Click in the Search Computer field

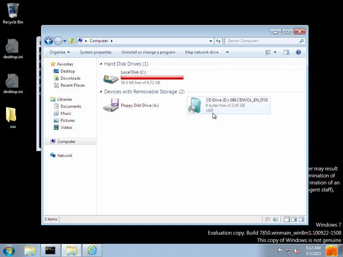point(265,41)
